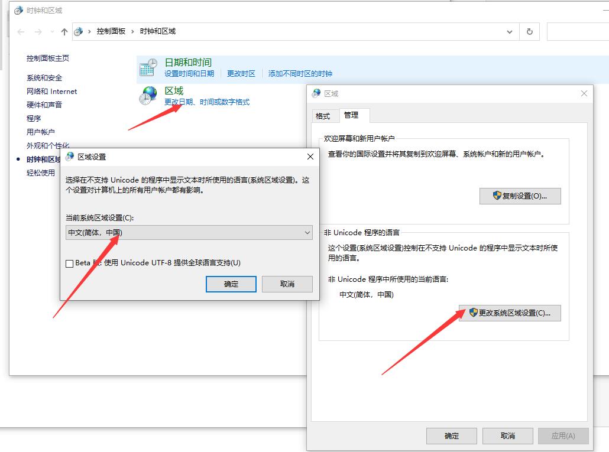Click the Region globe icon

(x=148, y=96)
